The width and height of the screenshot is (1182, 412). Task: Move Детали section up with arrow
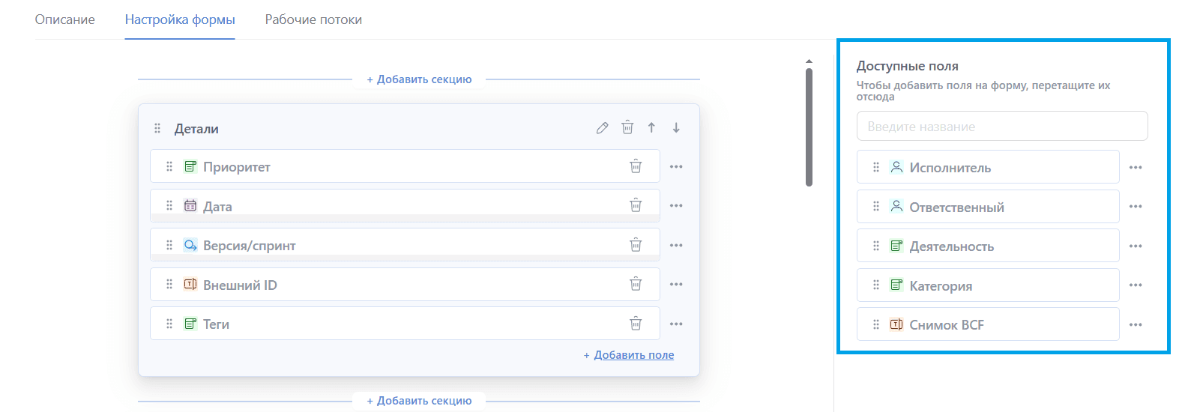click(x=651, y=128)
